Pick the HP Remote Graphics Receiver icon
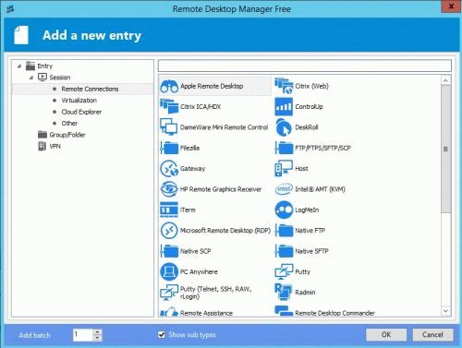This screenshot has width=462, height=348. click(169, 189)
